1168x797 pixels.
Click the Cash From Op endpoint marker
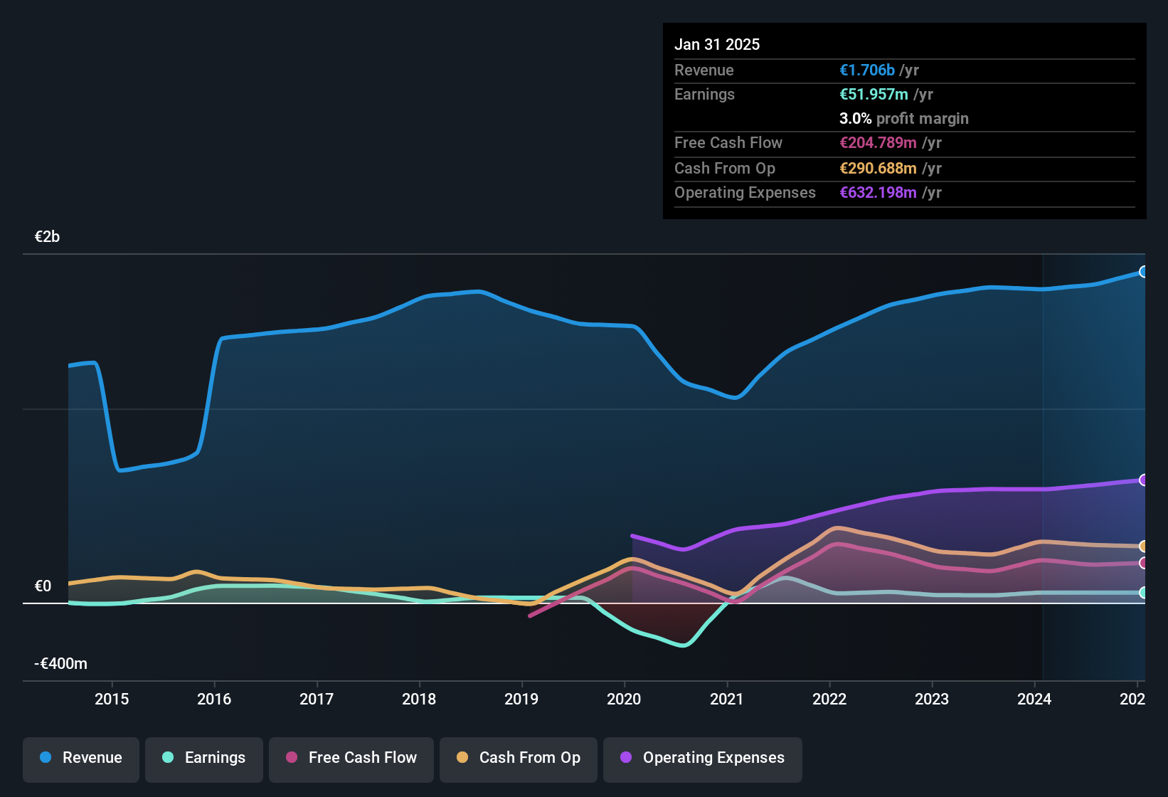(x=1143, y=547)
